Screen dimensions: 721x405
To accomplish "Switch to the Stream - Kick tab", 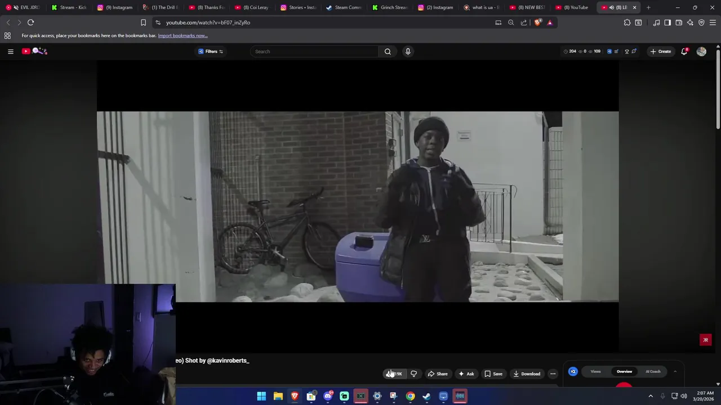I will pos(69,7).
